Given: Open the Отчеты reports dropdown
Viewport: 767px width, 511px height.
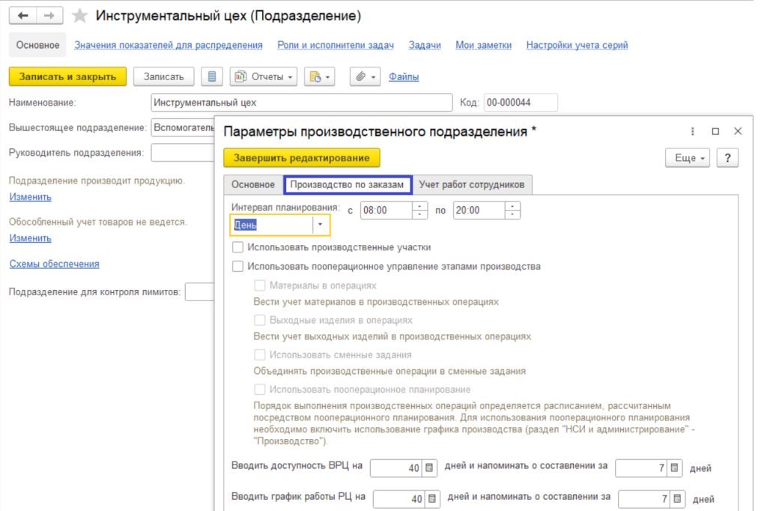Looking at the screenshot, I should (x=264, y=77).
